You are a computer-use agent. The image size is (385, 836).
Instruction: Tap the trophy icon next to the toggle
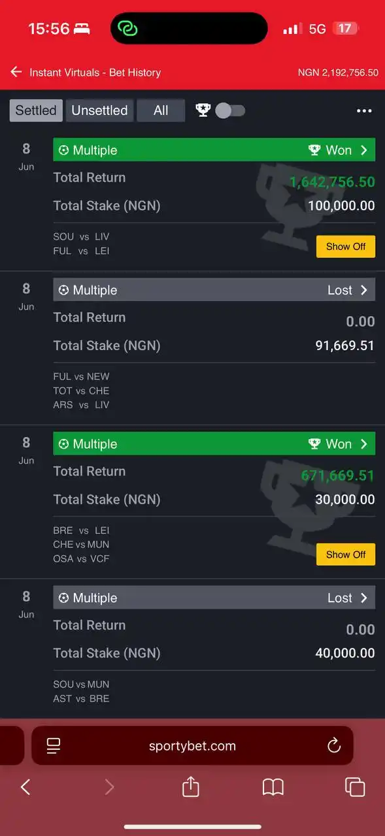[203, 110]
